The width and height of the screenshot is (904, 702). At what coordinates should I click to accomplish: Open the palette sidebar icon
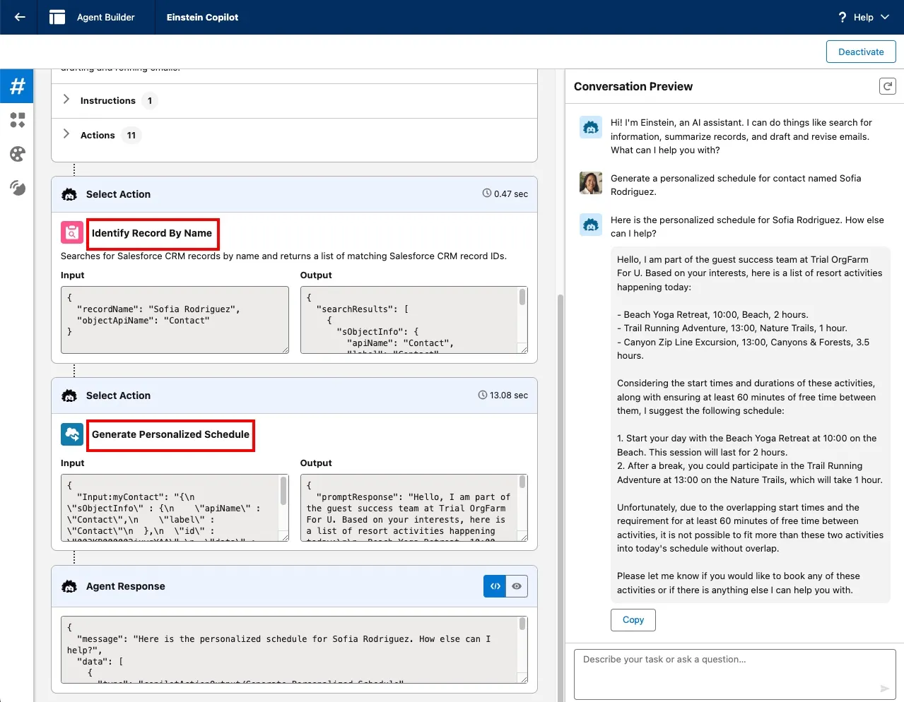(17, 154)
